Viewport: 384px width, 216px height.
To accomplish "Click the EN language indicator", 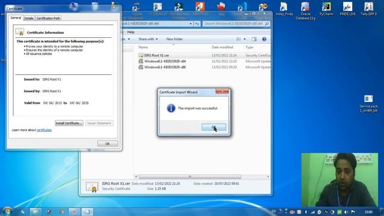I will [274, 211].
